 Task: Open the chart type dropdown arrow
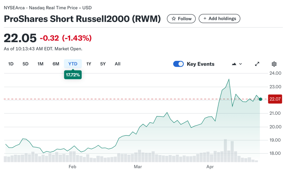[240, 64]
